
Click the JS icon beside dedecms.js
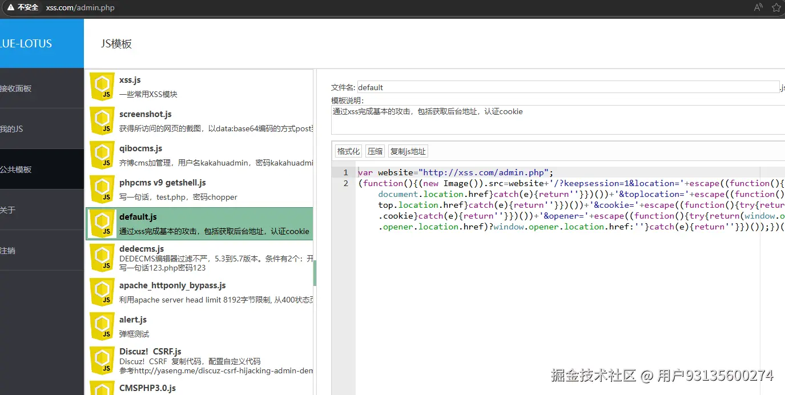click(x=102, y=258)
